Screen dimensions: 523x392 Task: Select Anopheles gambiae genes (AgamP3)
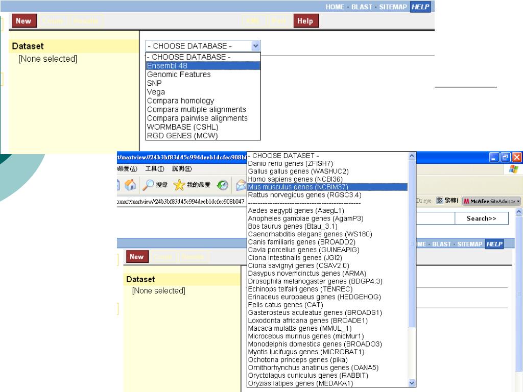pyautogui.click(x=327, y=218)
